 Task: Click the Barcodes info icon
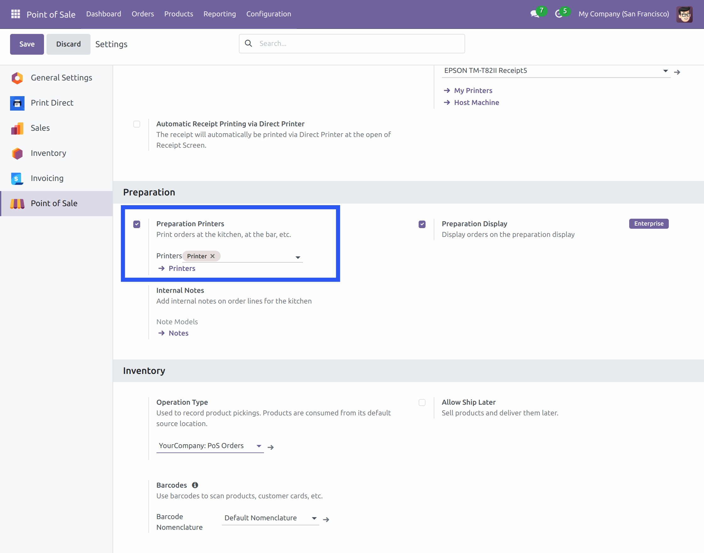tap(195, 485)
